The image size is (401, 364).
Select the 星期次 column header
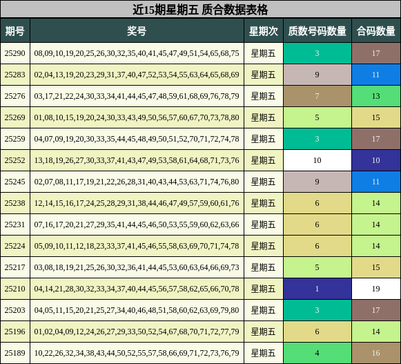point(264,30)
